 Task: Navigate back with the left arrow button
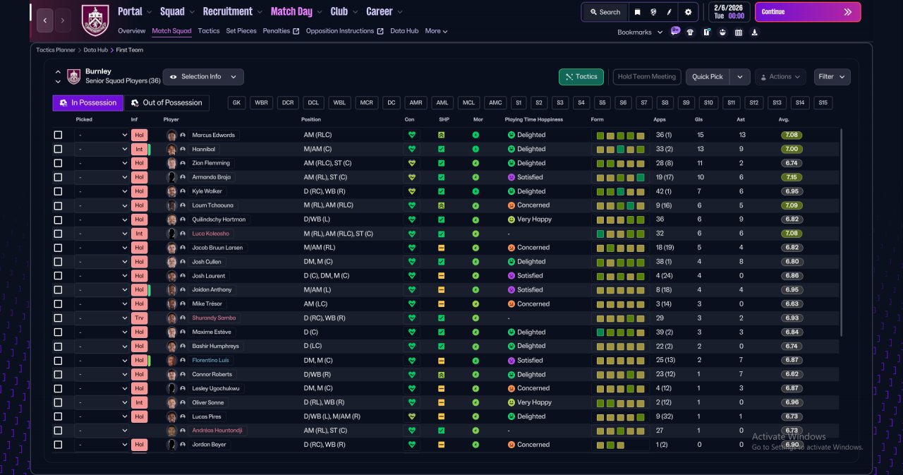point(44,20)
